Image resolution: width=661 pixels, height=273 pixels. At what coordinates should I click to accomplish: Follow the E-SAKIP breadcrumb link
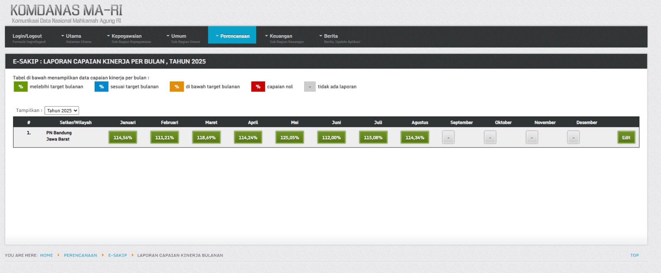[117, 255]
